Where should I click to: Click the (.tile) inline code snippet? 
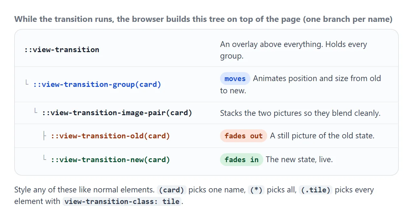[316, 190]
